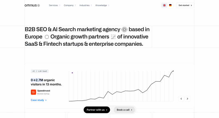Switch language to English flag

pos(164,5)
